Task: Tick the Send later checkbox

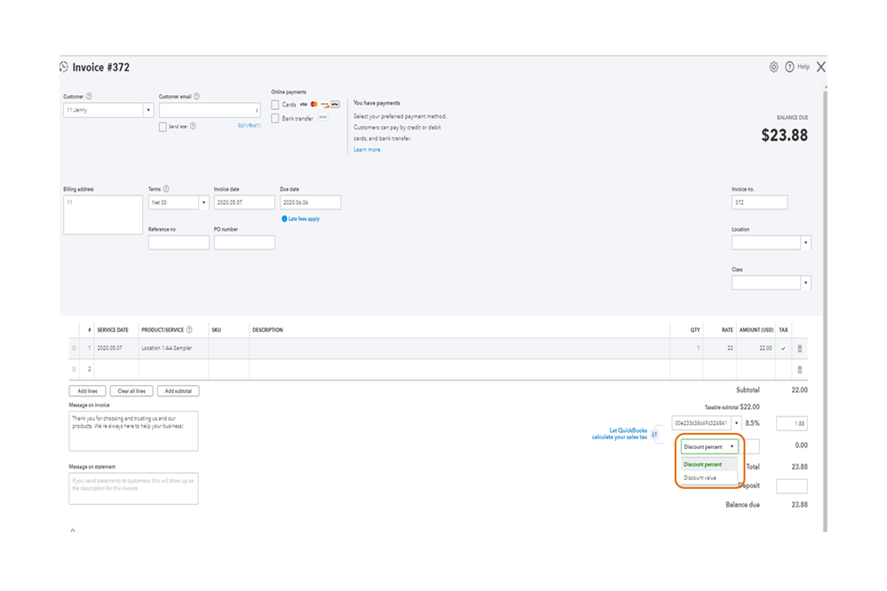Action: [162, 127]
